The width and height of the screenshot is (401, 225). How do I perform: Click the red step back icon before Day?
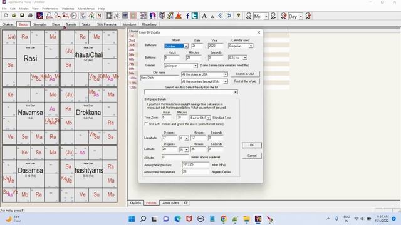[283, 16]
